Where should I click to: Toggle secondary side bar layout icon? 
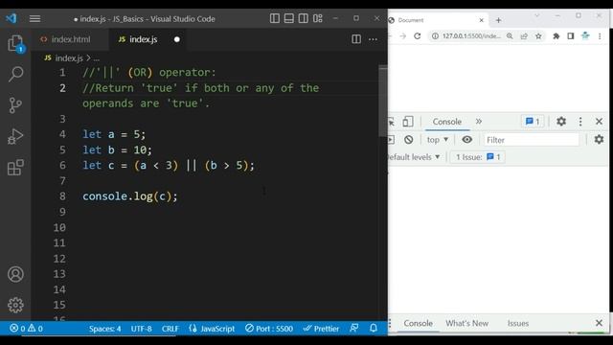(303, 18)
